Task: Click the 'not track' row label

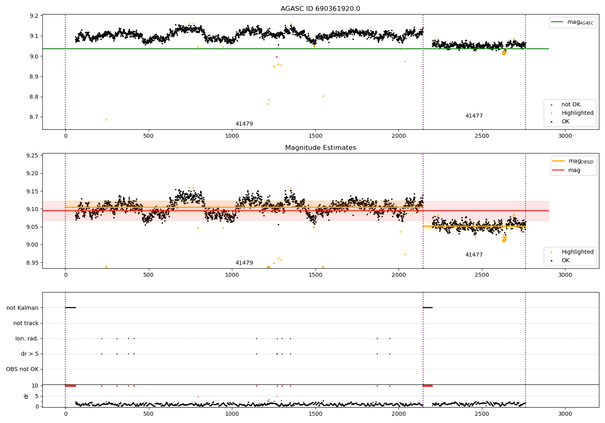Action: (26, 323)
